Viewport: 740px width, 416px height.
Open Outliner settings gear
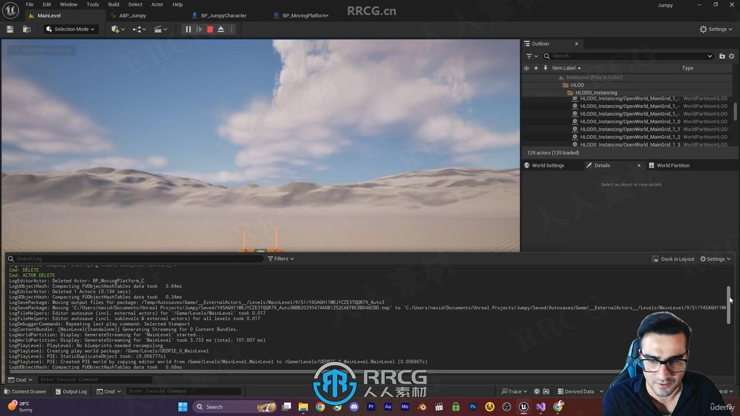point(731,56)
